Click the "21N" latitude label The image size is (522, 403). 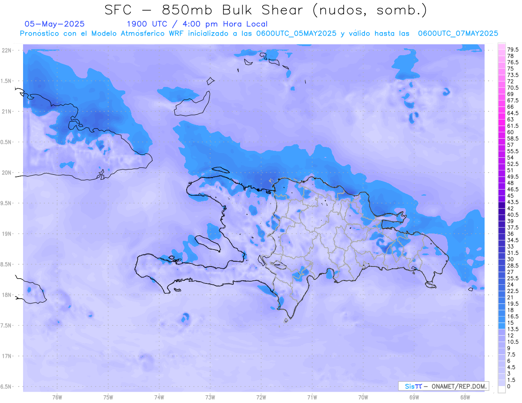pos(7,111)
